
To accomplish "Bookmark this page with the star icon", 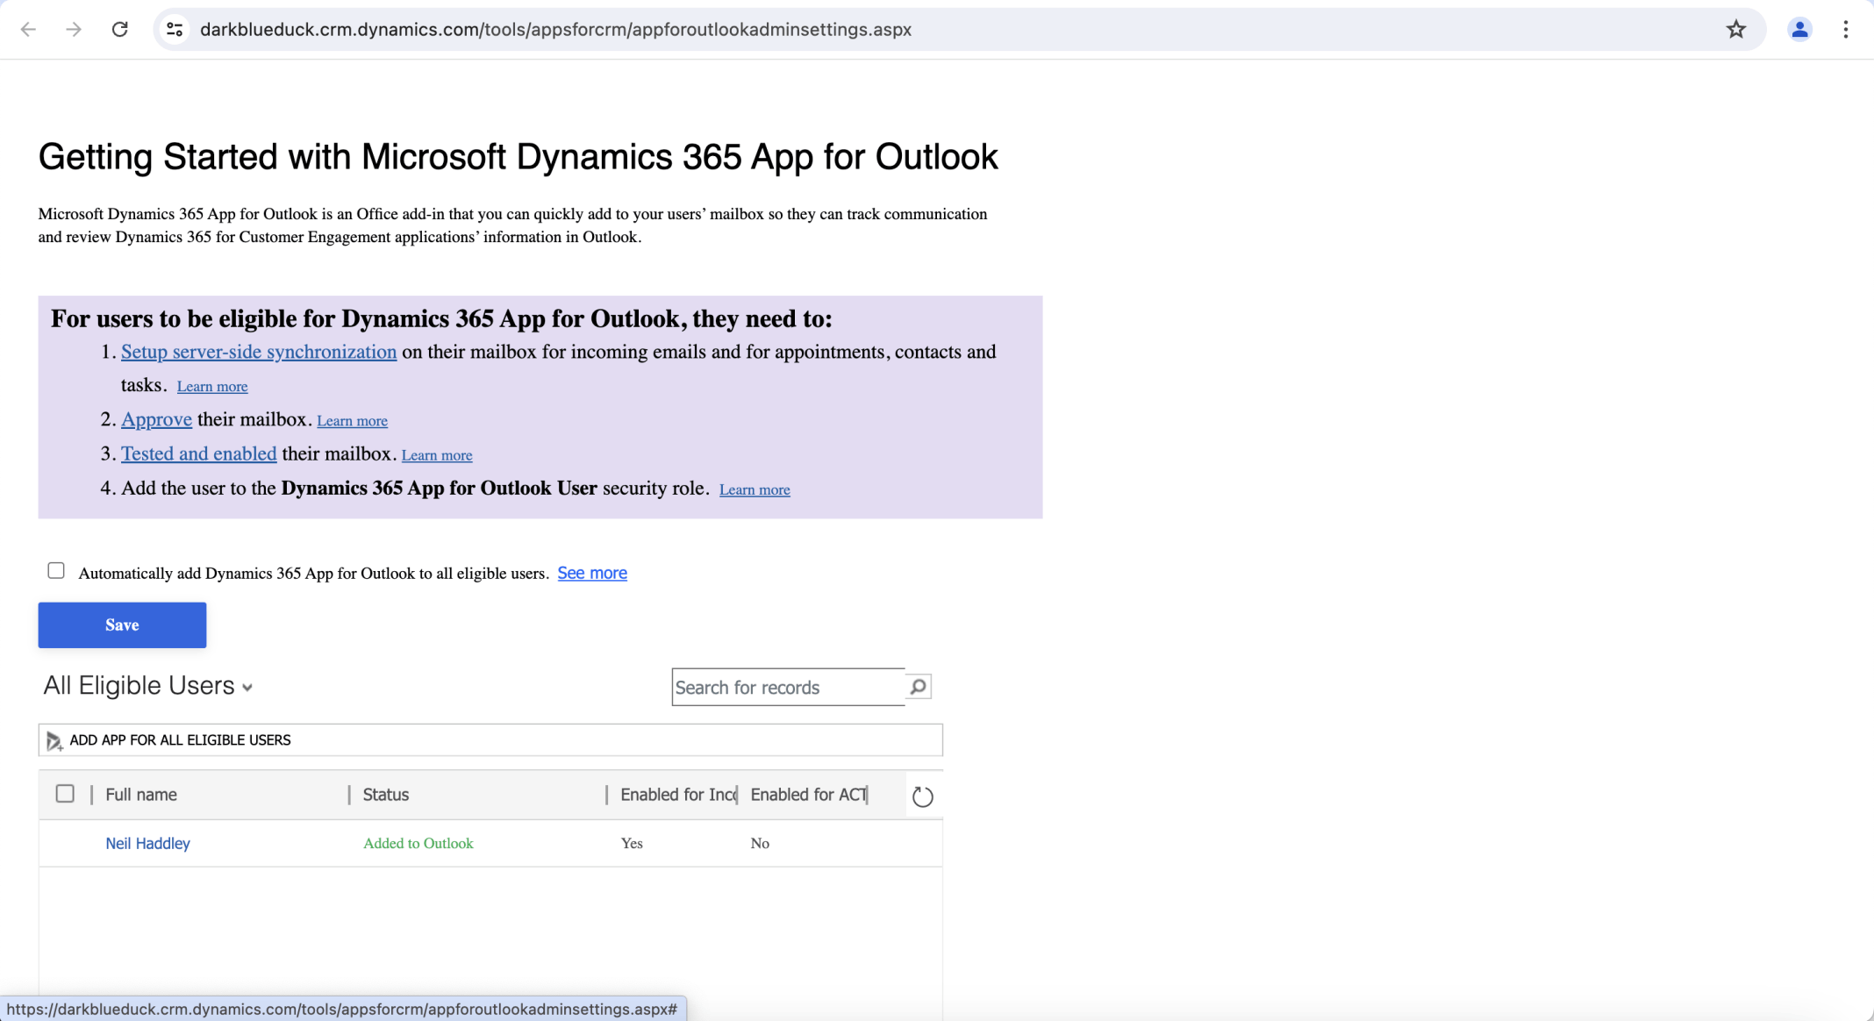I will [x=1735, y=29].
